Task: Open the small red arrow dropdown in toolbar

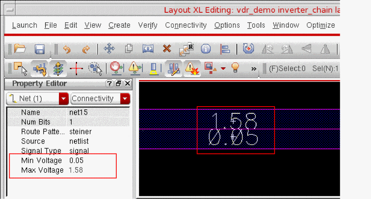Action: [223, 69]
